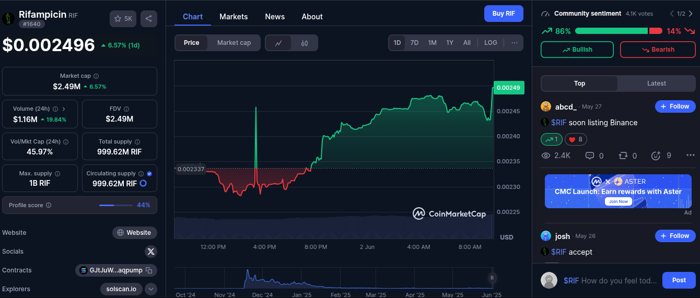
Task: Show info tooltip next to Profile score
Action: 49,206
